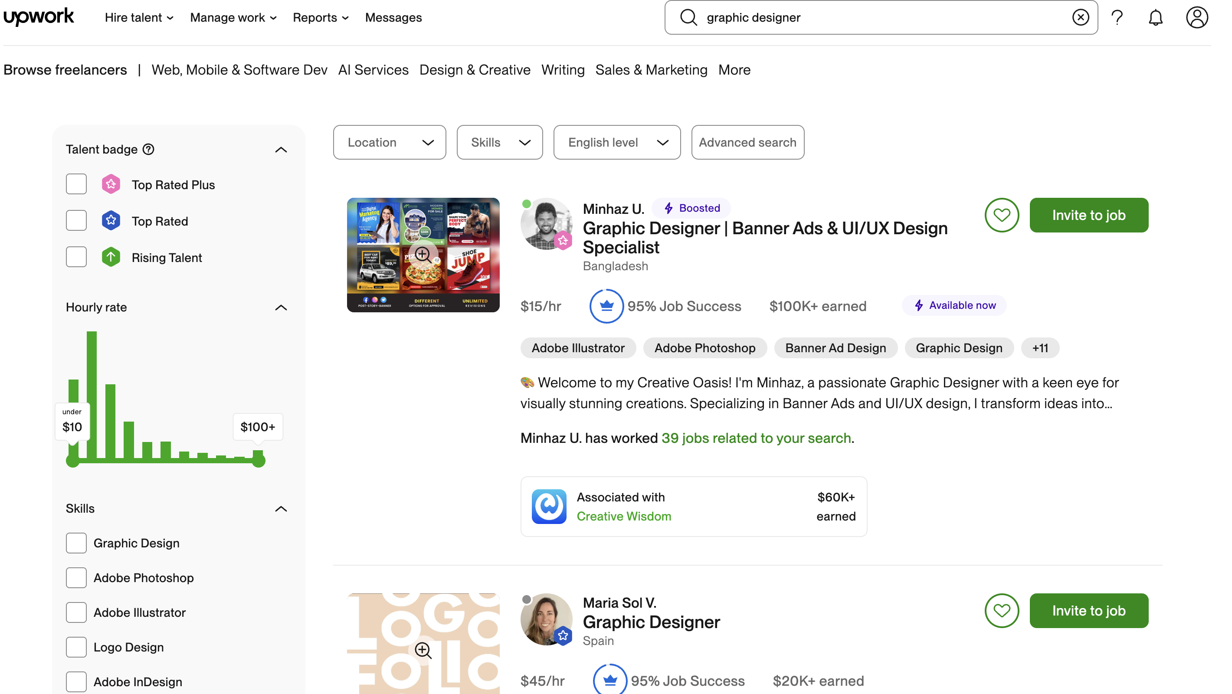The height and width of the screenshot is (694, 1232).
Task: Click the Talent badge info icon
Action: [x=149, y=150]
